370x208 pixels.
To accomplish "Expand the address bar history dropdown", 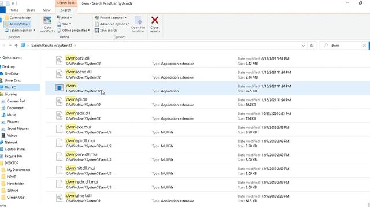I will [303, 46].
